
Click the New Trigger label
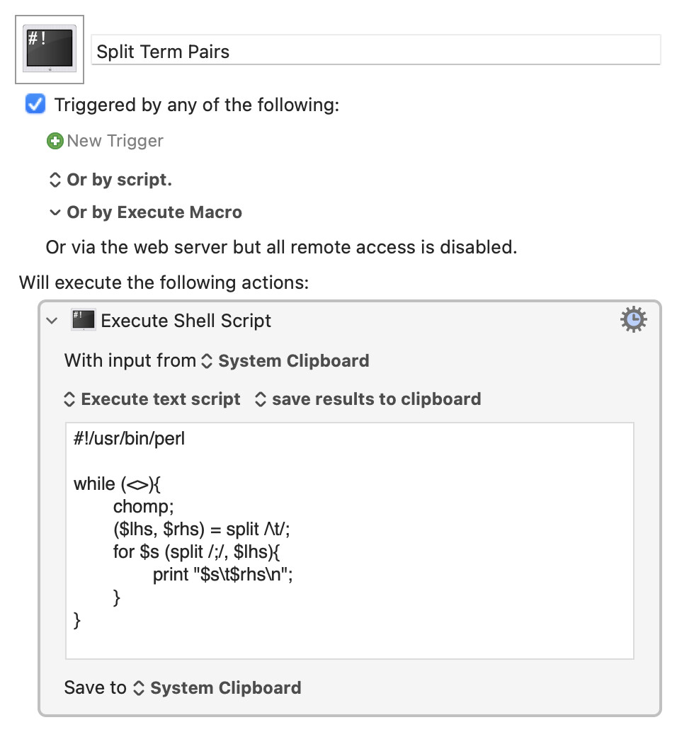coord(115,140)
